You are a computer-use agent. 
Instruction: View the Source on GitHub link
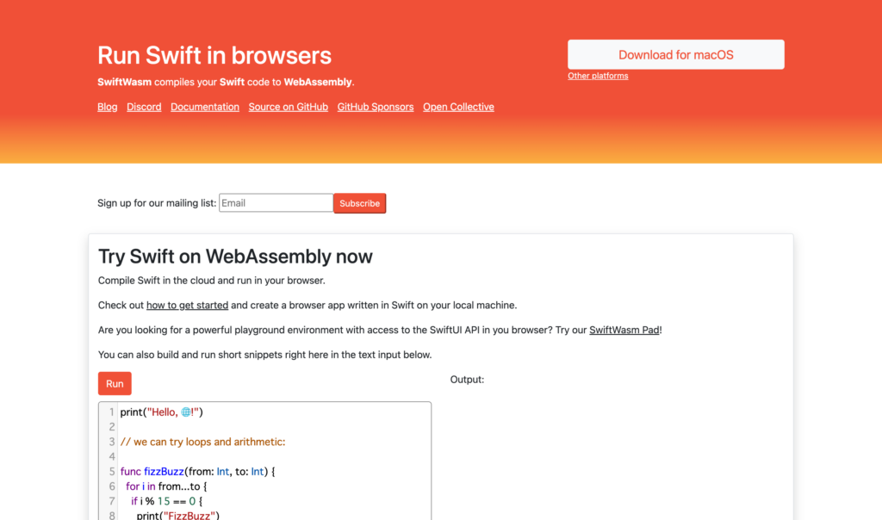[x=288, y=107]
